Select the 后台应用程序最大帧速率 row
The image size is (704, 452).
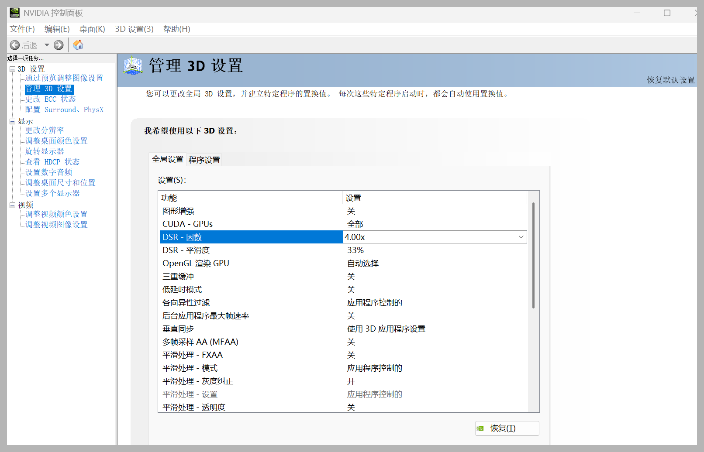343,315
